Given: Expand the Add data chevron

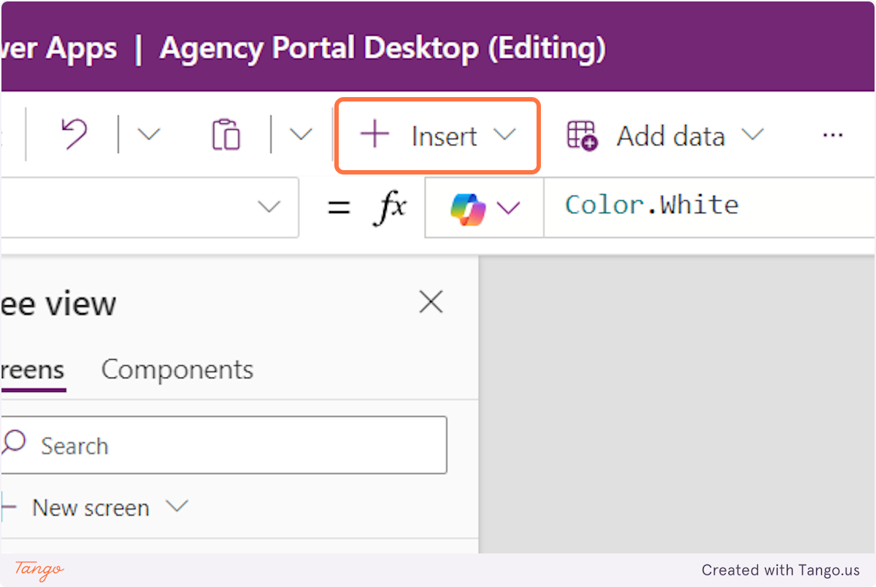Looking at the screenshot, I should click(x=753, y=135).
